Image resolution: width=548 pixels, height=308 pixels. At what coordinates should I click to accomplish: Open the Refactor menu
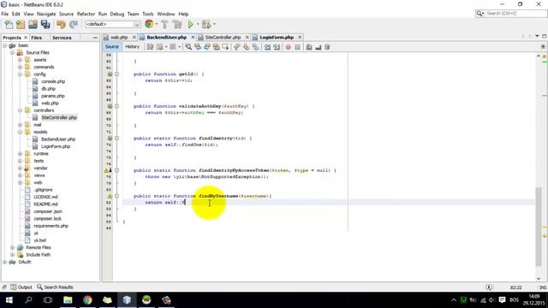click(x=86, y=14)
